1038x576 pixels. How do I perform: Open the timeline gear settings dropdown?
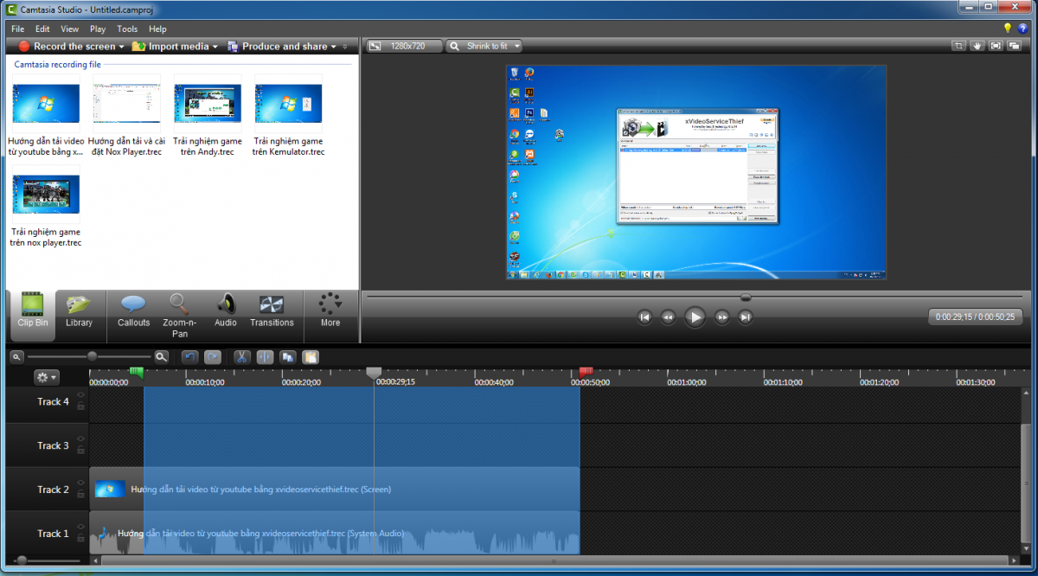pos(46,377)
